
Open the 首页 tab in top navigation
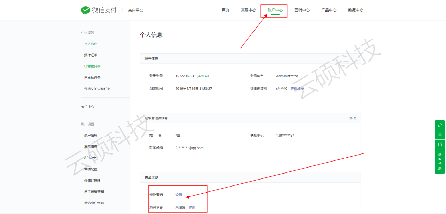click(x=225, y=10)
